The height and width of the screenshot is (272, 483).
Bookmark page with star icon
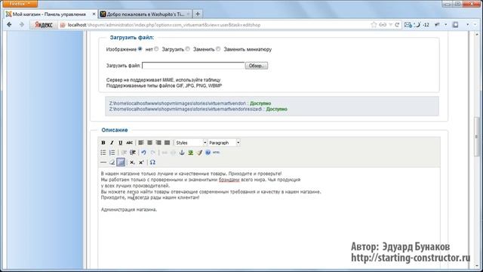tap(374, 25)
